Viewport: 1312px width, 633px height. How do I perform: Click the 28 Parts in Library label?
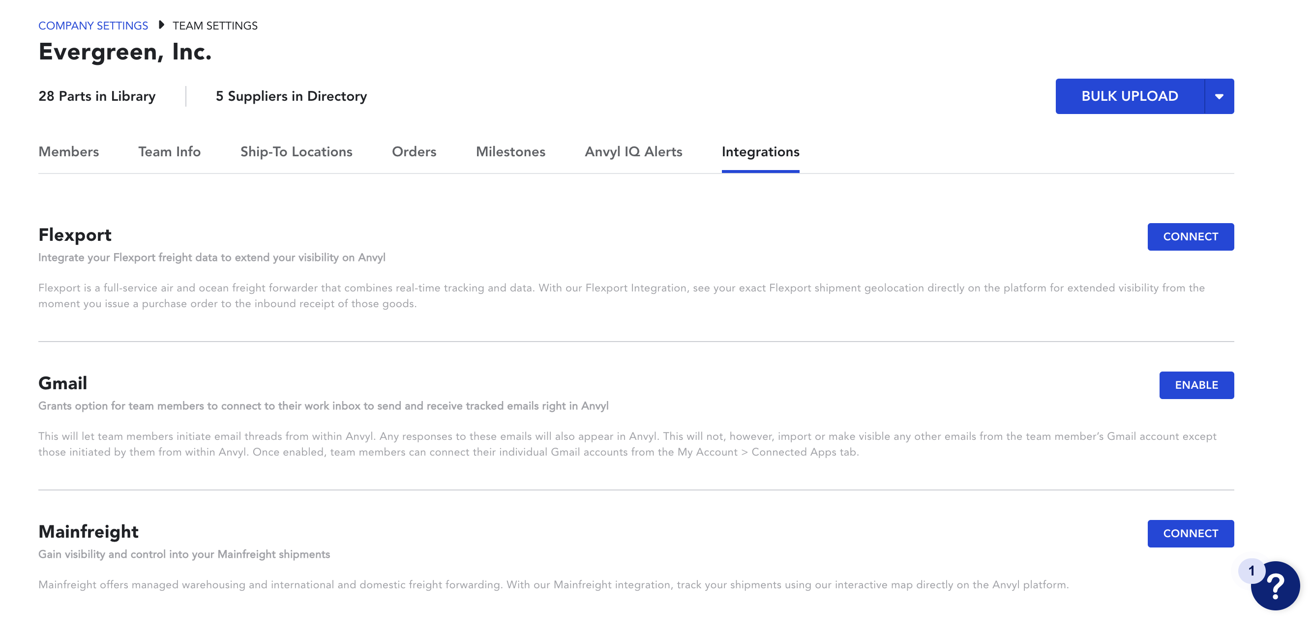click(97, 96)
